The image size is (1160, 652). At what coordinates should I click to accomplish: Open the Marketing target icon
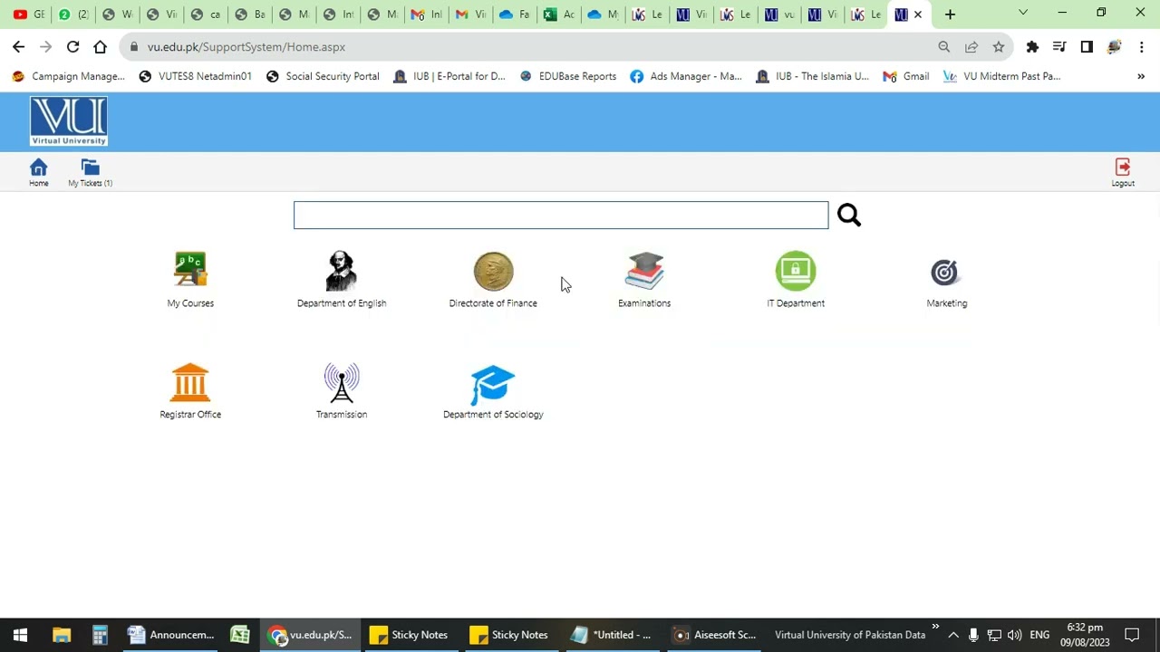[x=944, y=272]
